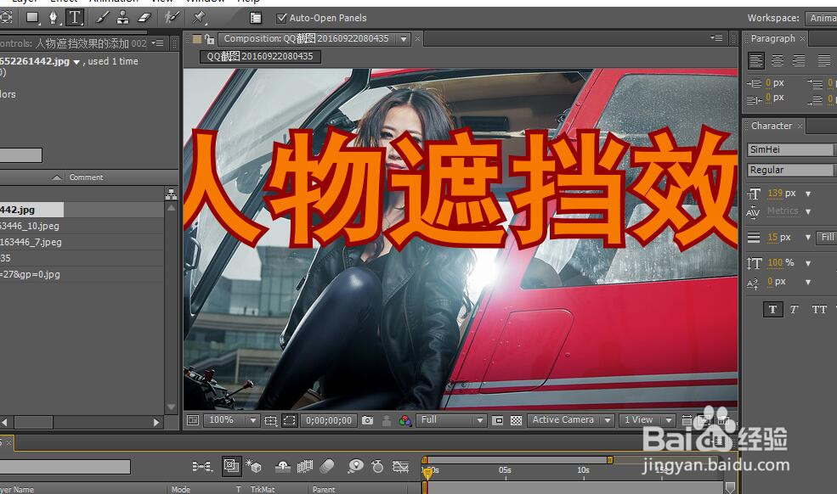Screen dimensions: 837x494
Task: Select the Puppet Pin tool
Action: [x=199, y=18]
